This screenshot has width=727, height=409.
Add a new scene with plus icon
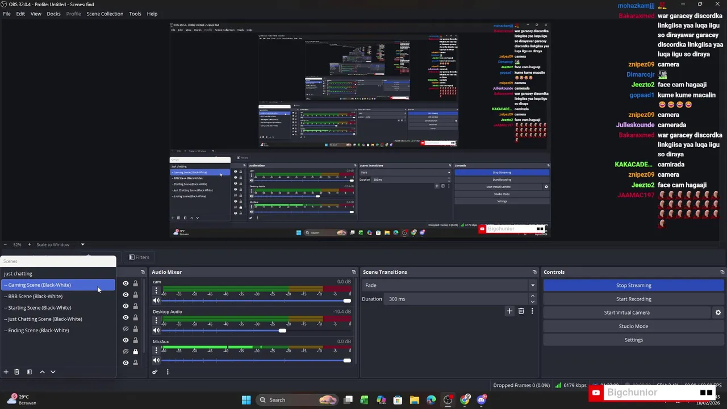pos(6,372)
